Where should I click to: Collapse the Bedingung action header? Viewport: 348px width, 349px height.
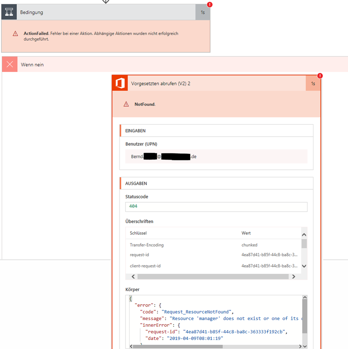106,12
